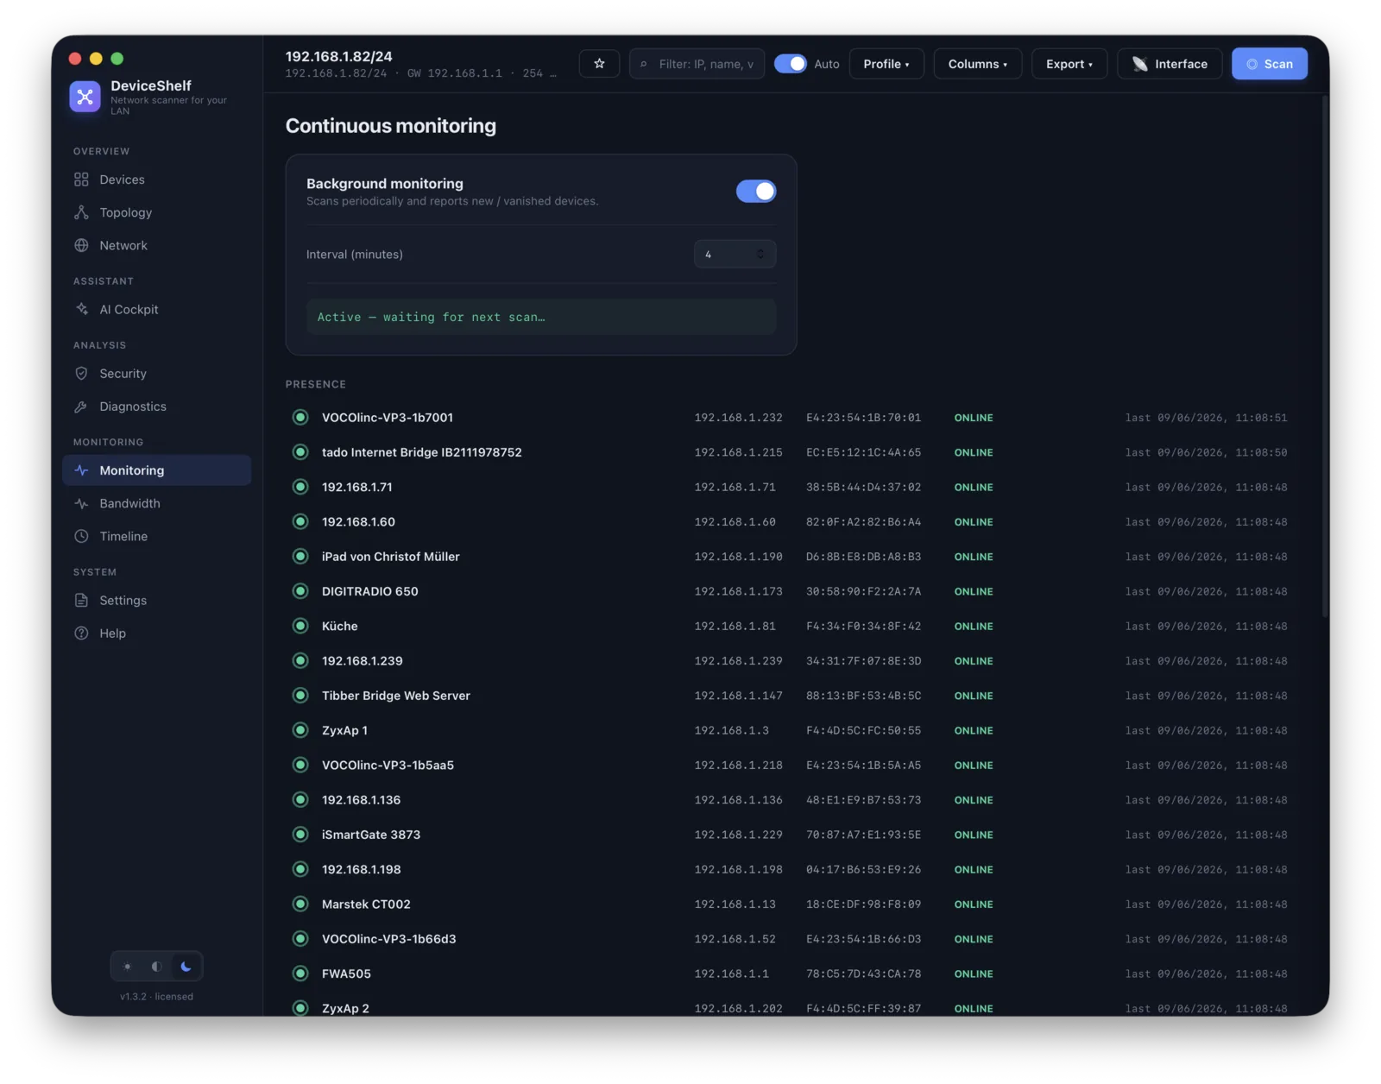The image size is (1381, 1084).
Task: Open Settings in the sidebar
Action: (156, 601)
